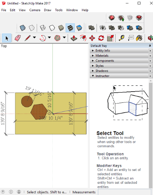Pick the Scale tool
The width and height of the screenshot is (153, 195).
point(111,38)
